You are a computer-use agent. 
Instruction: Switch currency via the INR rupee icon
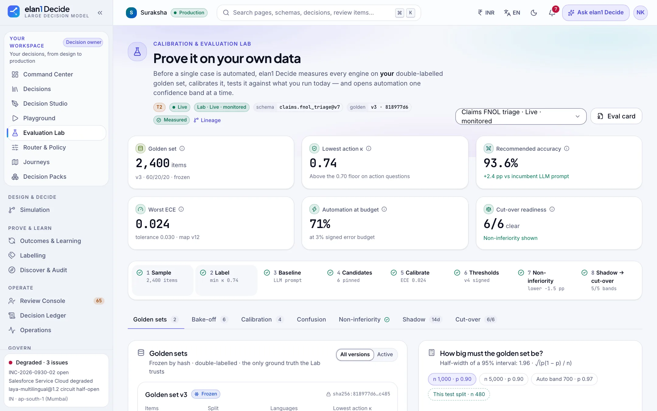[x=486, y=13]
